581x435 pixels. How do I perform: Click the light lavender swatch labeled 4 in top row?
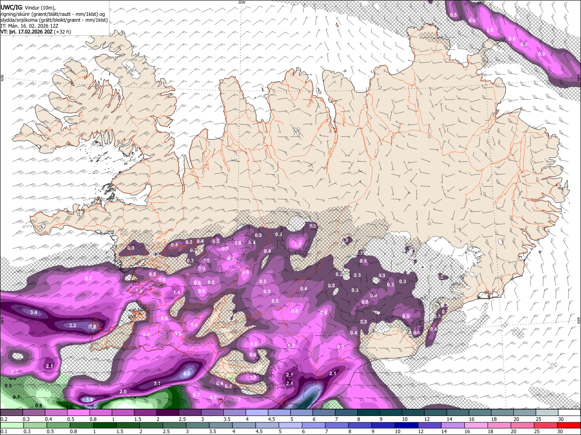coord(256,413)
